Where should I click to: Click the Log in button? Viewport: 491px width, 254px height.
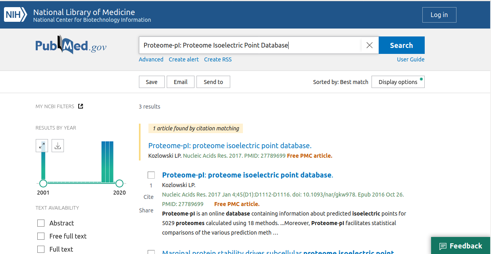pos(439,15)
